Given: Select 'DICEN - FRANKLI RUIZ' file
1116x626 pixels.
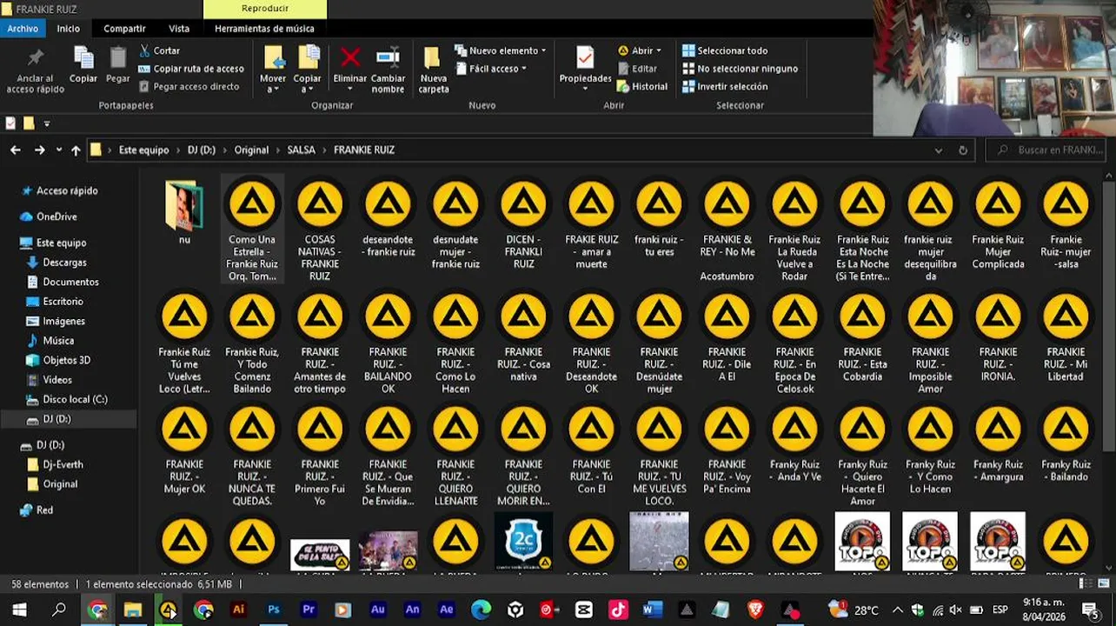Looking at the screenshot, I should pos(524,224).
